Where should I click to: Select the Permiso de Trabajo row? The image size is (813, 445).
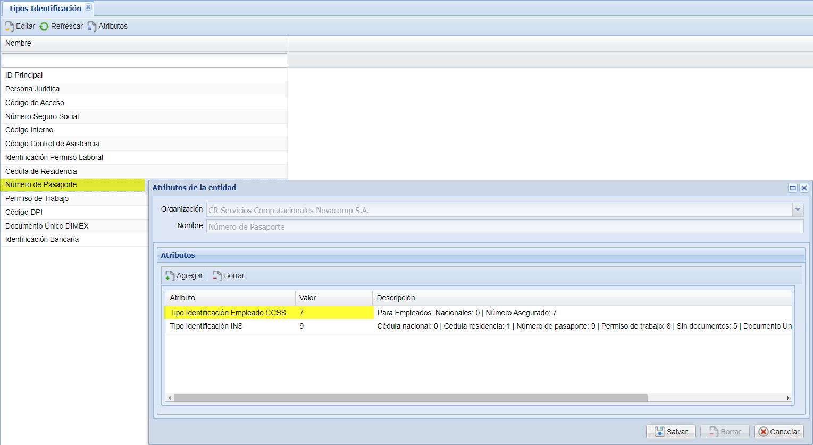click(74, 198)
